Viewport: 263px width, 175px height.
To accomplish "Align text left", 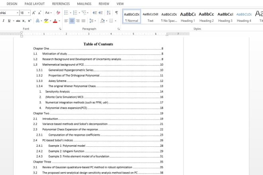I will click(66, 21).
